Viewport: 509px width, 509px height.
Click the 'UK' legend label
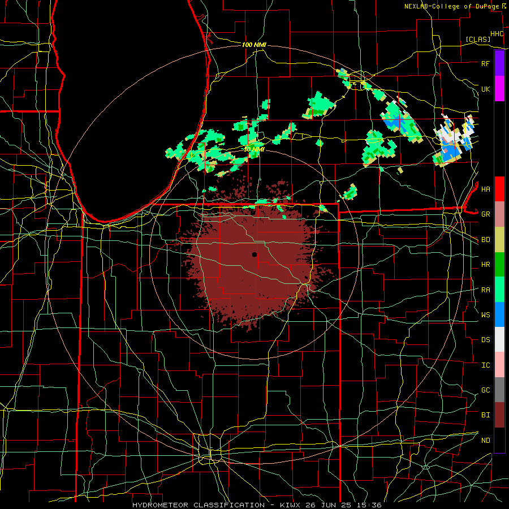click(x=486, y=89)
